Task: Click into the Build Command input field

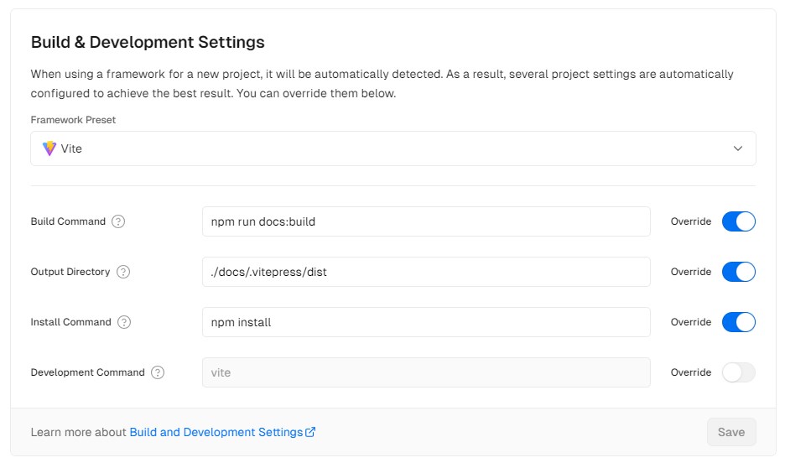Action: pos(426,221)
